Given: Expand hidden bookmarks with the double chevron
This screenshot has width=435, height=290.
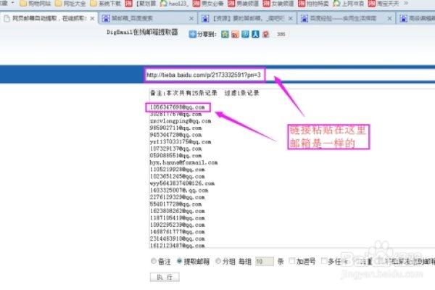Looking at the screenshot, I should 406,4.
